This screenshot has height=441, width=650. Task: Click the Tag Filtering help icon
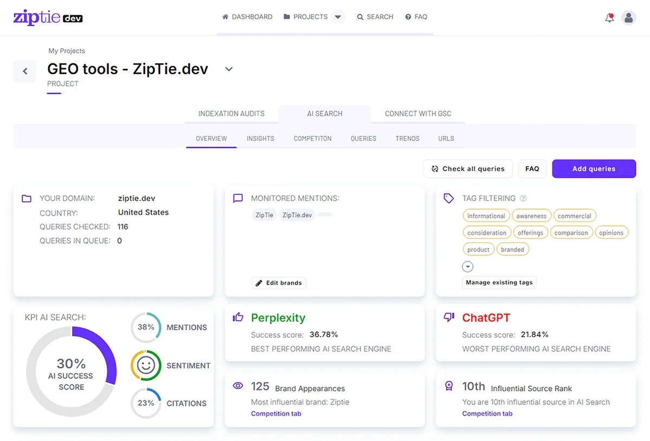click(x=523, y=198)
